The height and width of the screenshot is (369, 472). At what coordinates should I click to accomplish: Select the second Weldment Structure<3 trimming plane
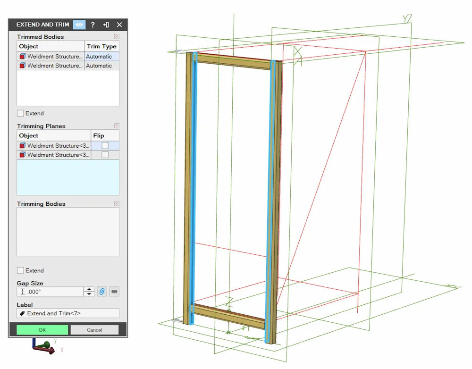point(54,155)
